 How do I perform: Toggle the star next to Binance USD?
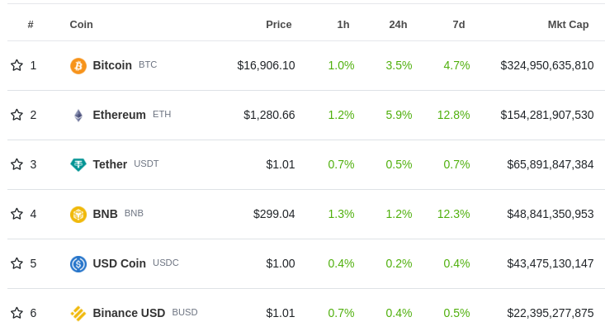click(17, 313)
